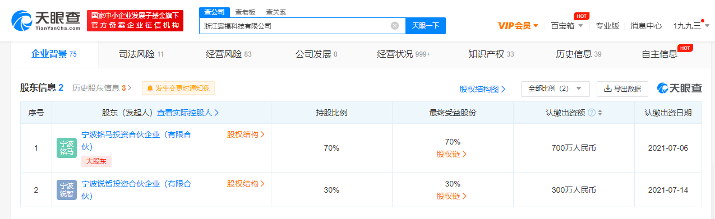Open 股权链 link for the 70% shareholder
The image size is (715, 219).
(452, 154)
